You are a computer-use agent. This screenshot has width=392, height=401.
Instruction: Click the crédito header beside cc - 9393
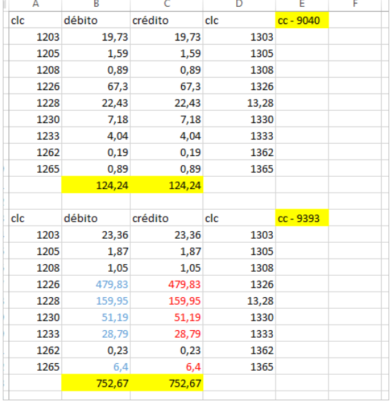[x=167, y=218]
